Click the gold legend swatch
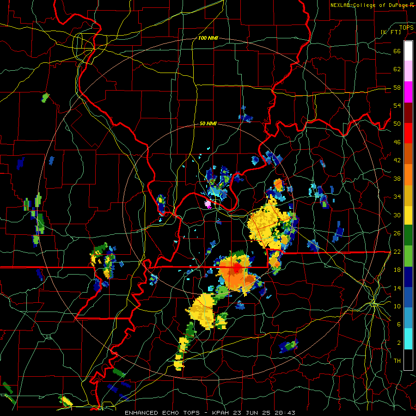Image resolution: width=416 pixels, height=416 pixels. [x=408, y=196]
